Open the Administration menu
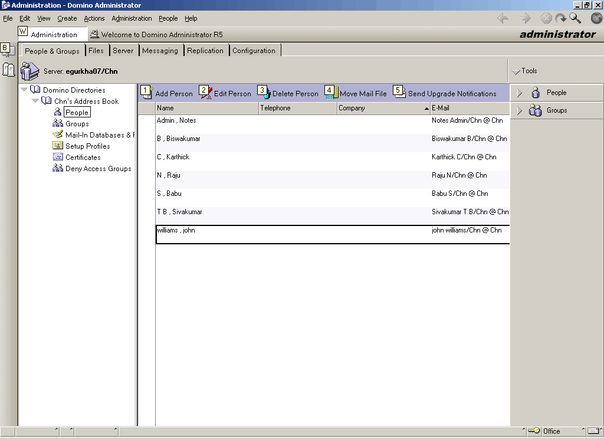The height and width of the screenshot is (439, 604). [132, 18]
